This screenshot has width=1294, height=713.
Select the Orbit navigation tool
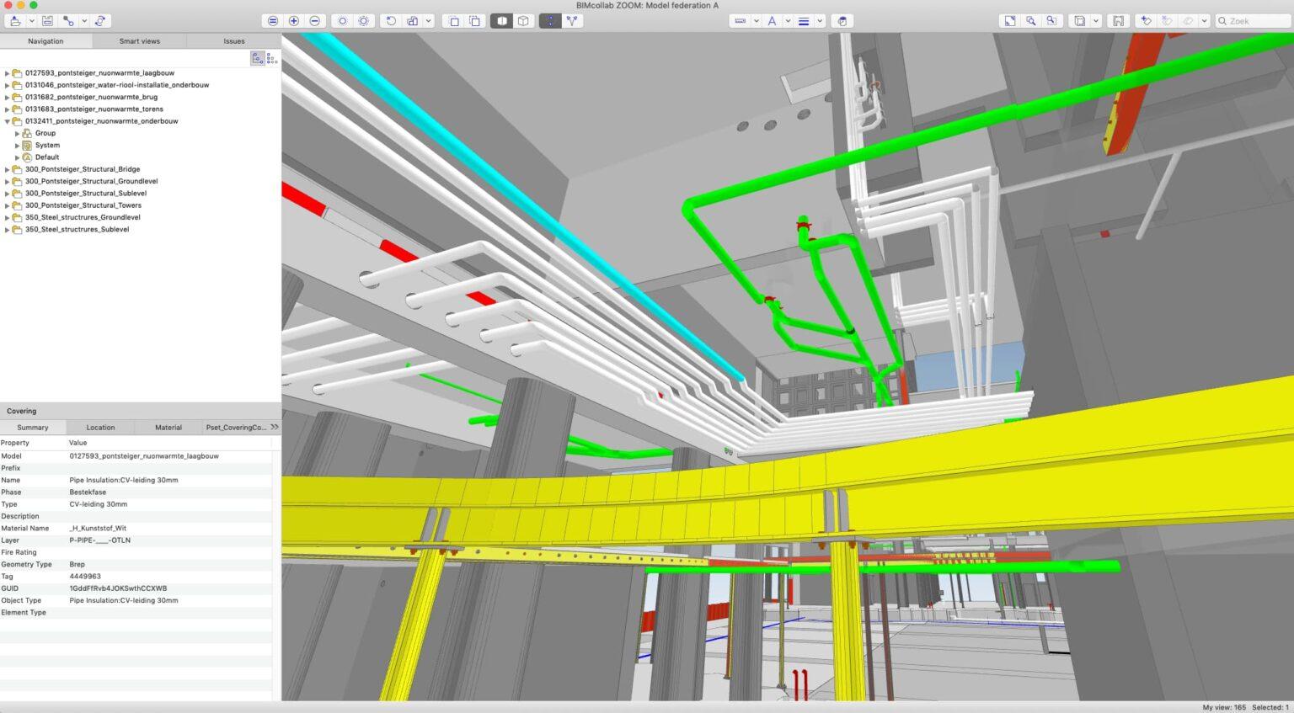(342, 20)
